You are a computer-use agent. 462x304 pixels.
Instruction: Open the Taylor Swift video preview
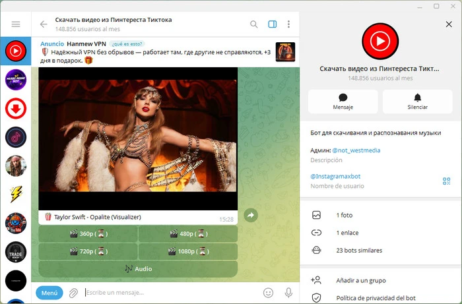point(138,138)
